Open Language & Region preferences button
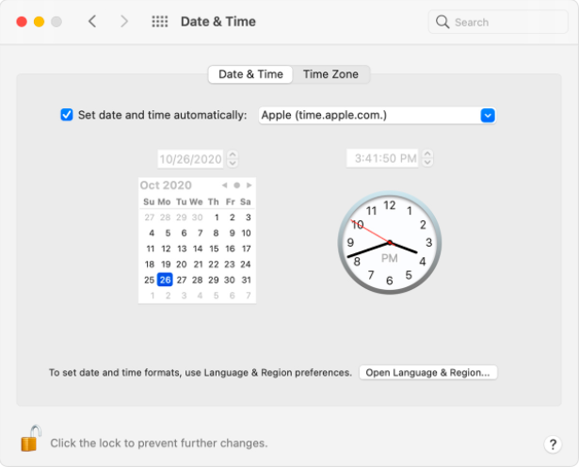Screen dimensions: 579x467 tap(428, 373)
